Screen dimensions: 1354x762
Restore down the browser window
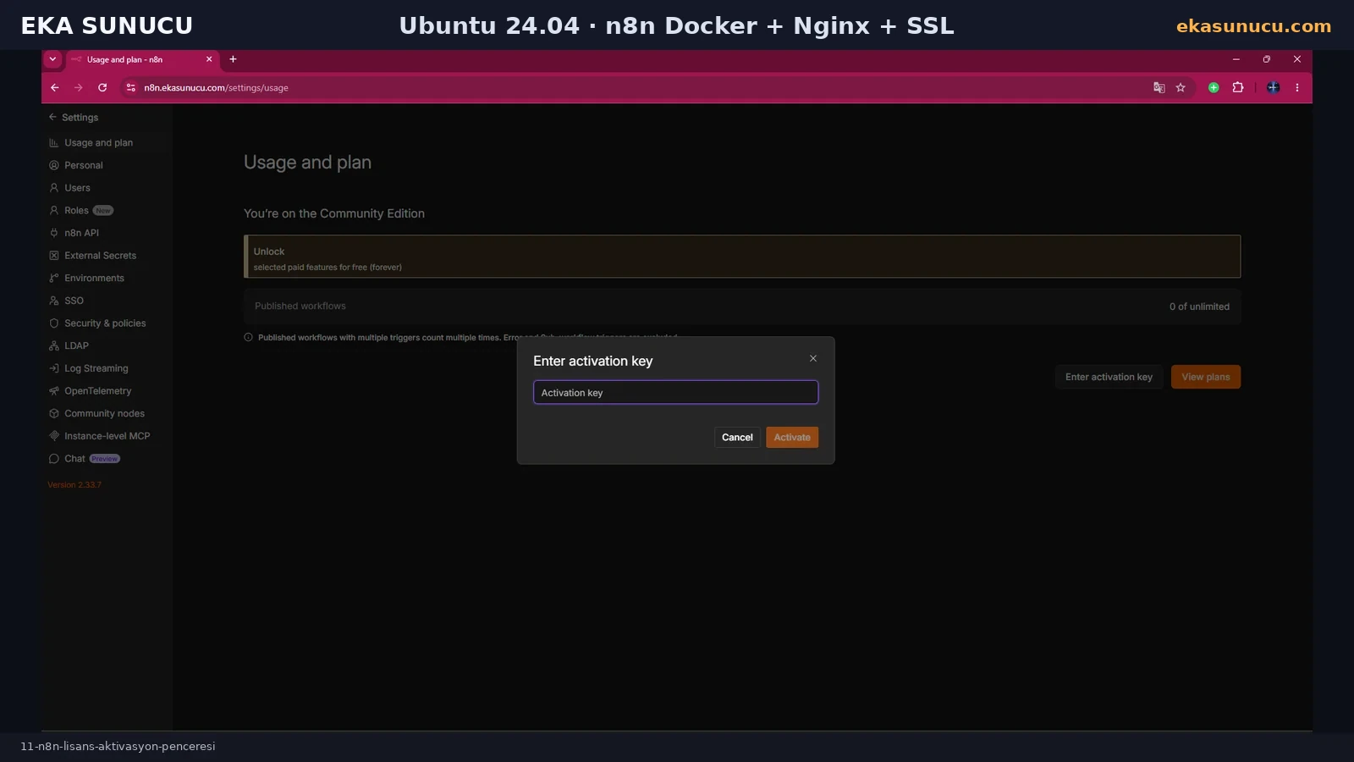(x=1267, y=59)
